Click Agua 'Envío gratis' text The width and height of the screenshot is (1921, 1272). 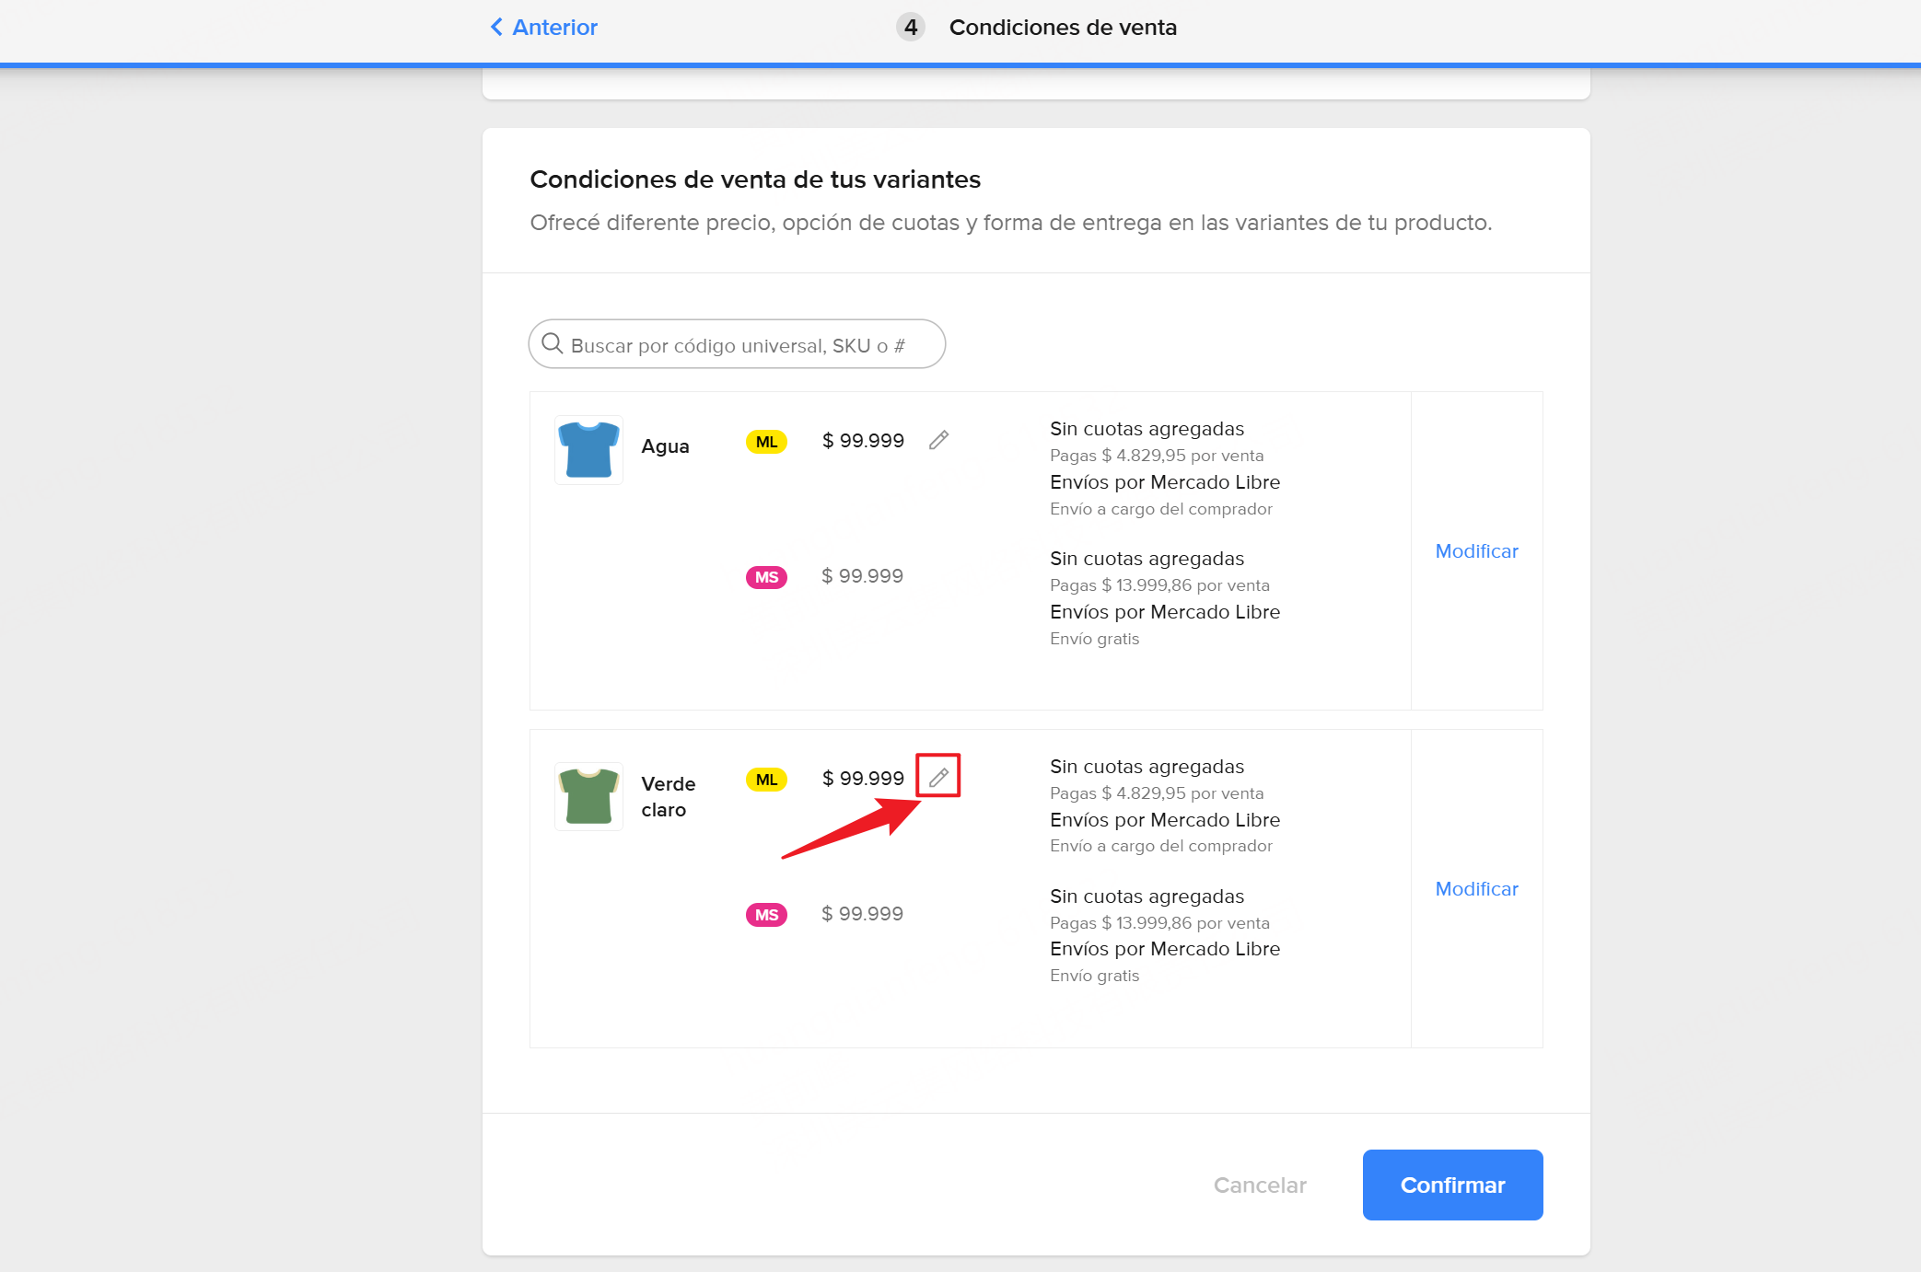pos(1094,639)
